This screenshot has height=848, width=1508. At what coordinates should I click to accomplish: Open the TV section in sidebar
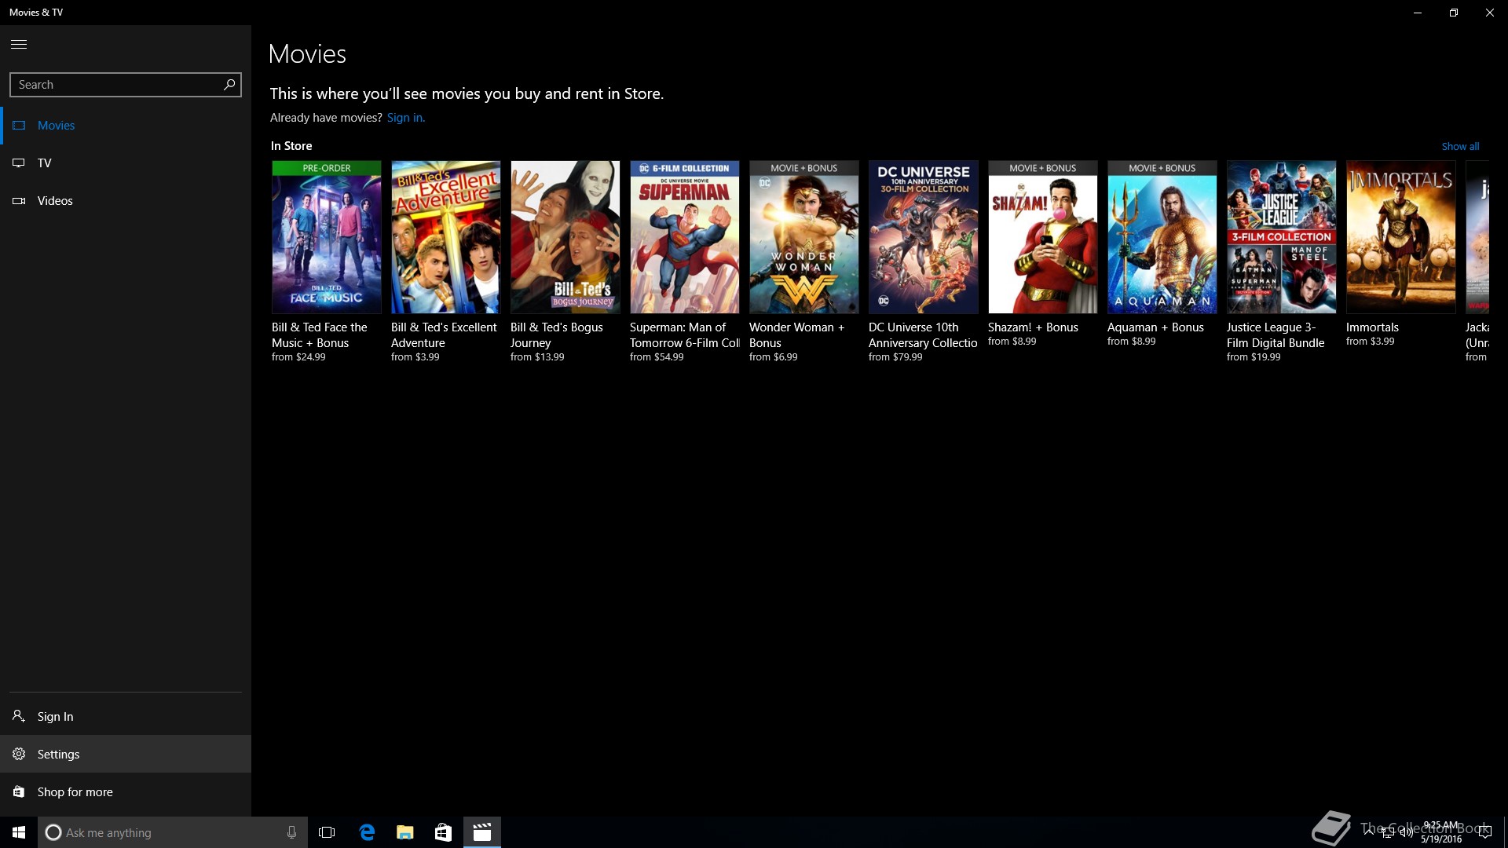pyautogui.click(x=126, y=163)
